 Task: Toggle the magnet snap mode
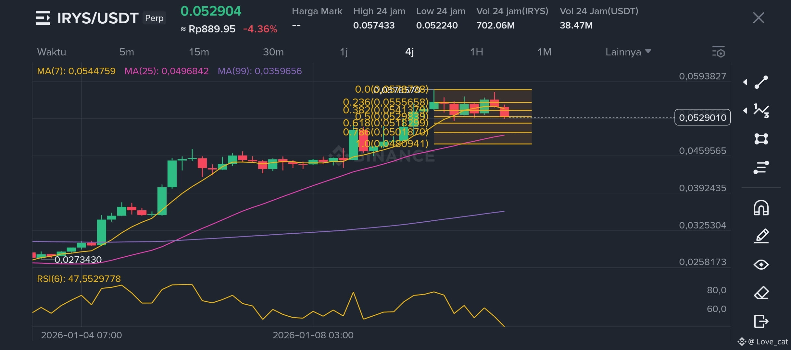tap(761, 208)
